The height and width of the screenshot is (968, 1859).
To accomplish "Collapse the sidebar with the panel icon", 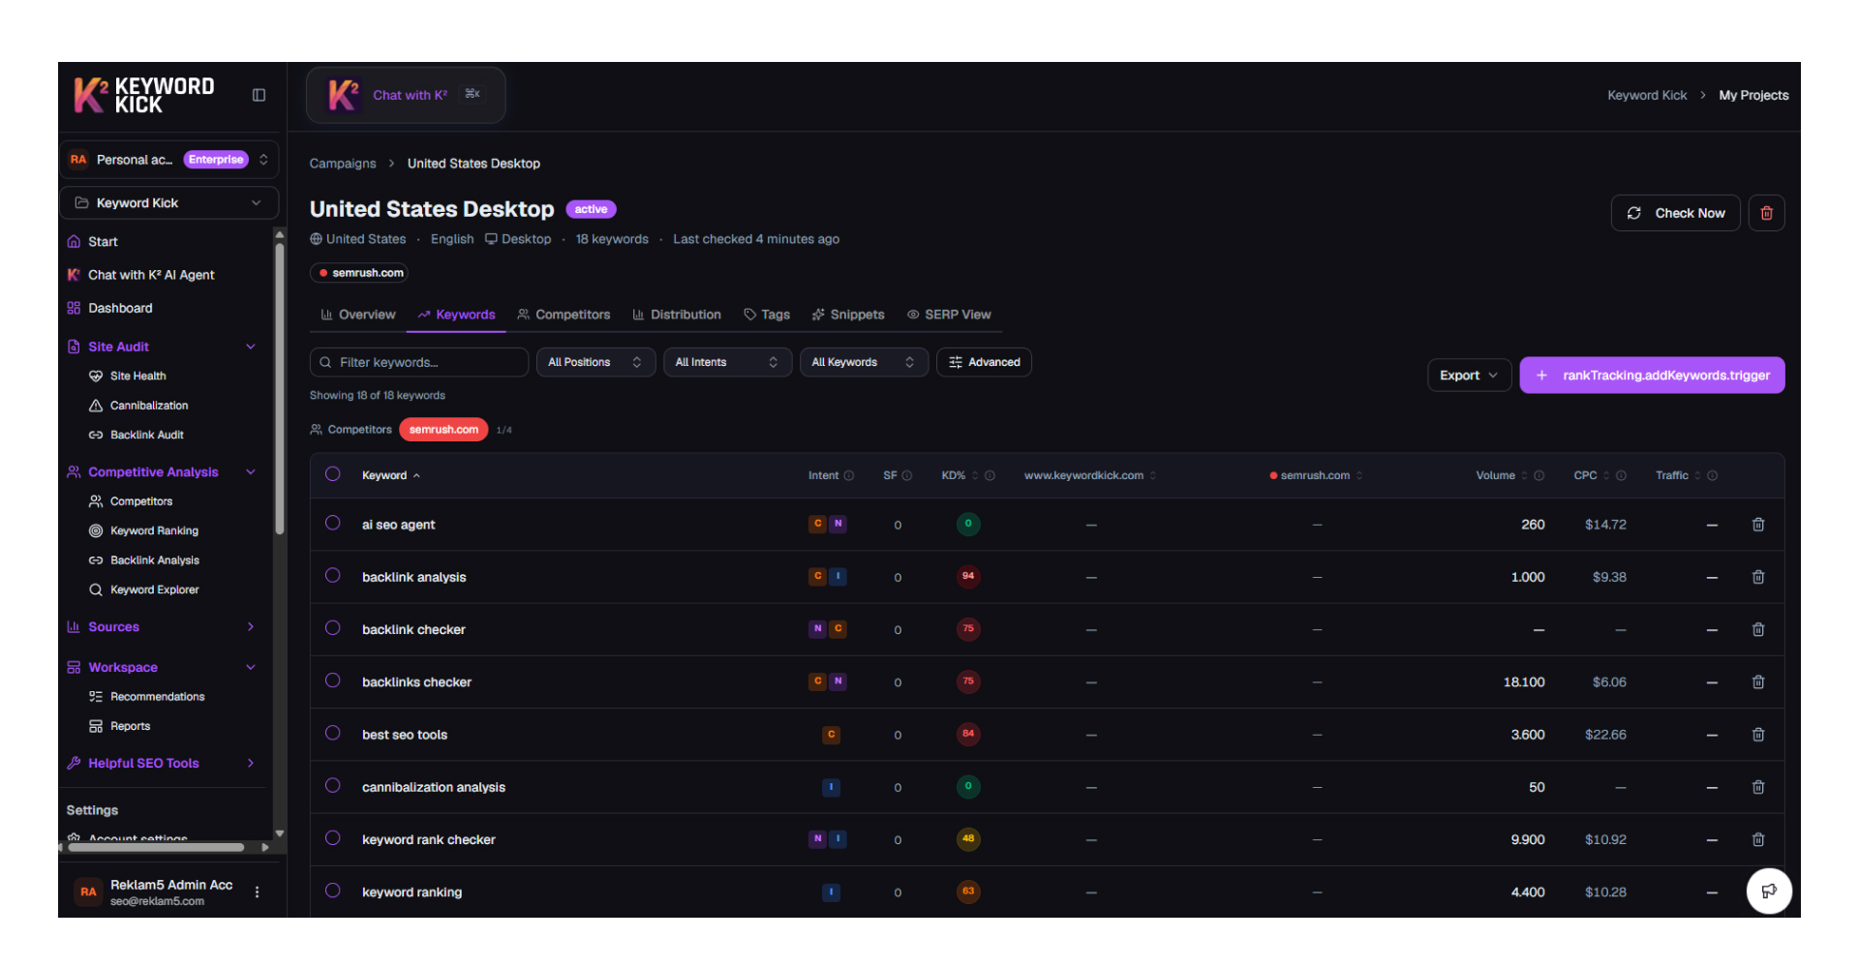I will click(259, 95).
